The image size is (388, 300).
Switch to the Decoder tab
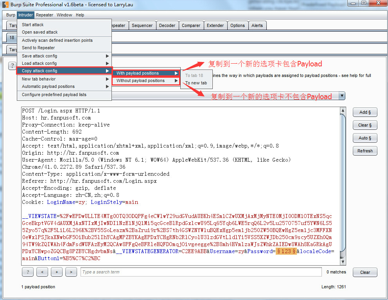[167, 25]
